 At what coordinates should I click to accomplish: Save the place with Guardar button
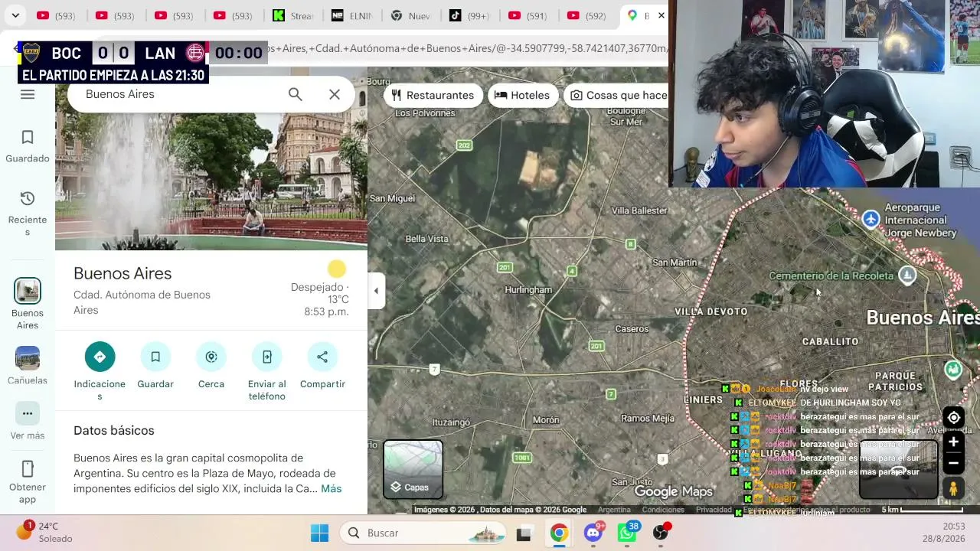[155, 357]
